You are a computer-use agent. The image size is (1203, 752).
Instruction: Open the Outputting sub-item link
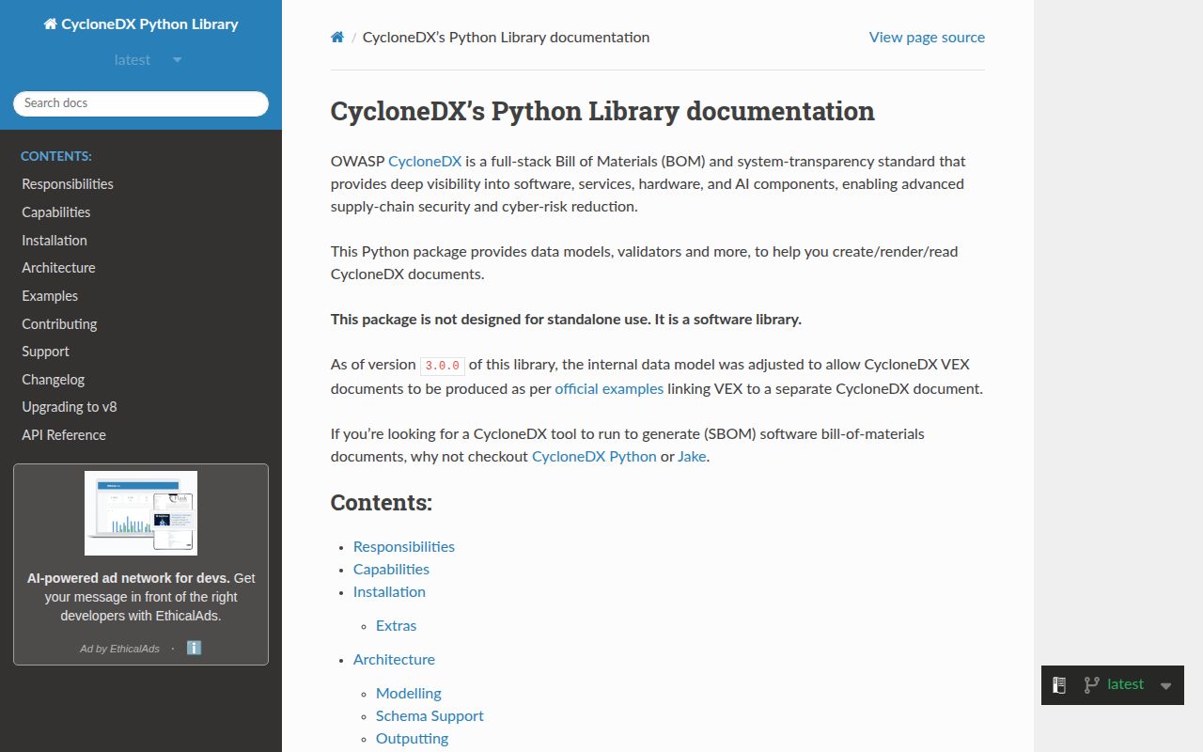[412, 739]
